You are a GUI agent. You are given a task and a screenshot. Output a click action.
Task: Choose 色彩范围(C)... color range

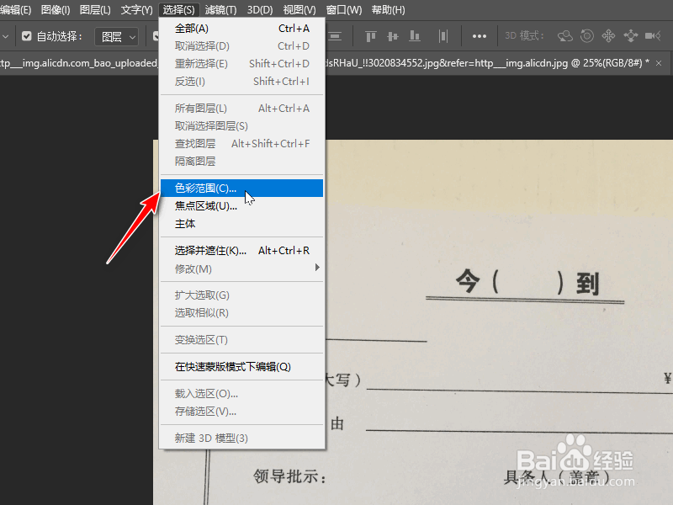point(242,188)
